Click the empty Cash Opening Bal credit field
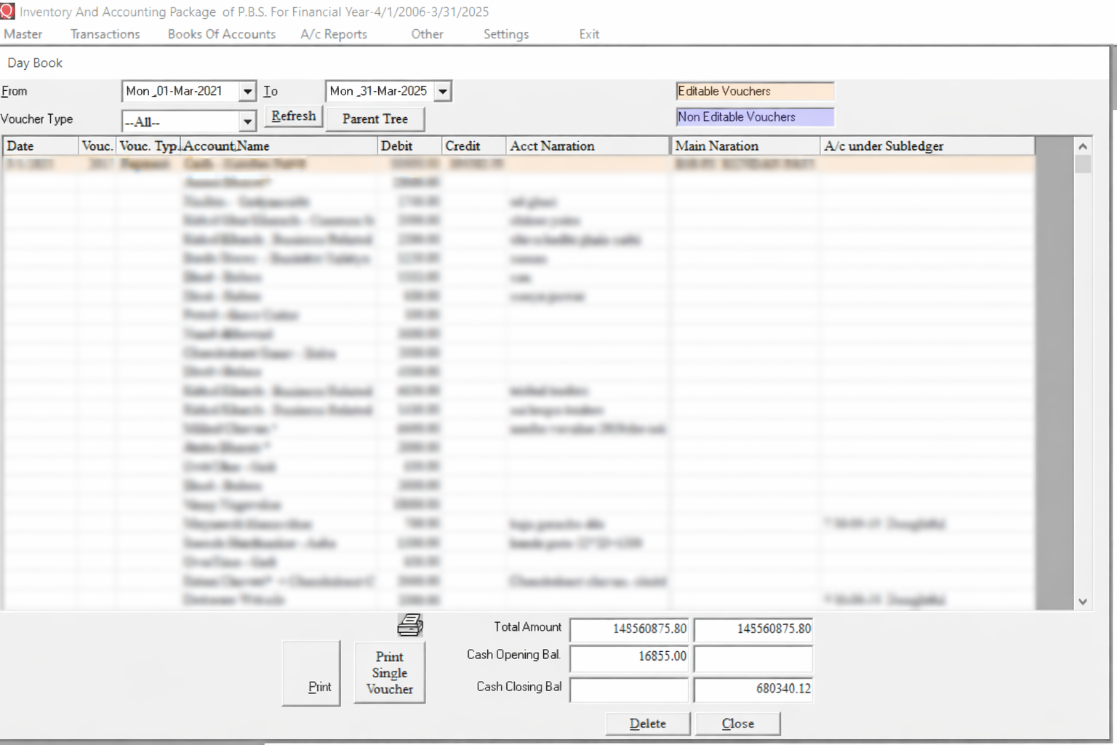Screen dimensions: 1117x745 click(x=753, y=658)
